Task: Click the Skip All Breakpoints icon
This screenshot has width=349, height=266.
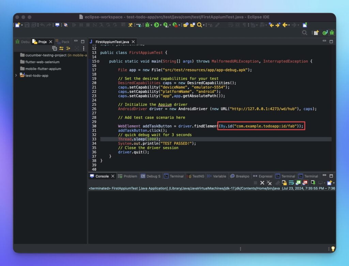Action: click(x=66, y=25)
